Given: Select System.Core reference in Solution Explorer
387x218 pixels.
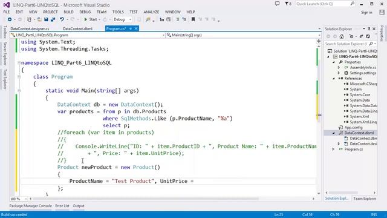Looking at the screenshot, I should click(360, 94).
